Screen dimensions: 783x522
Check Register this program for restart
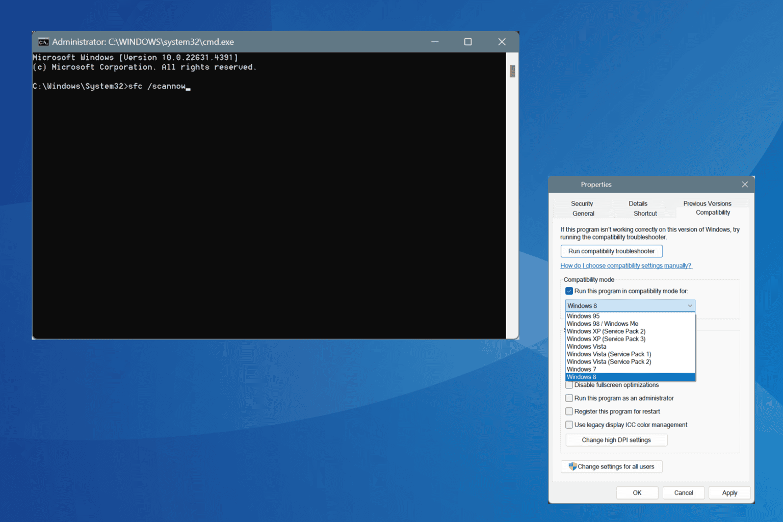[x=569, y=411]
